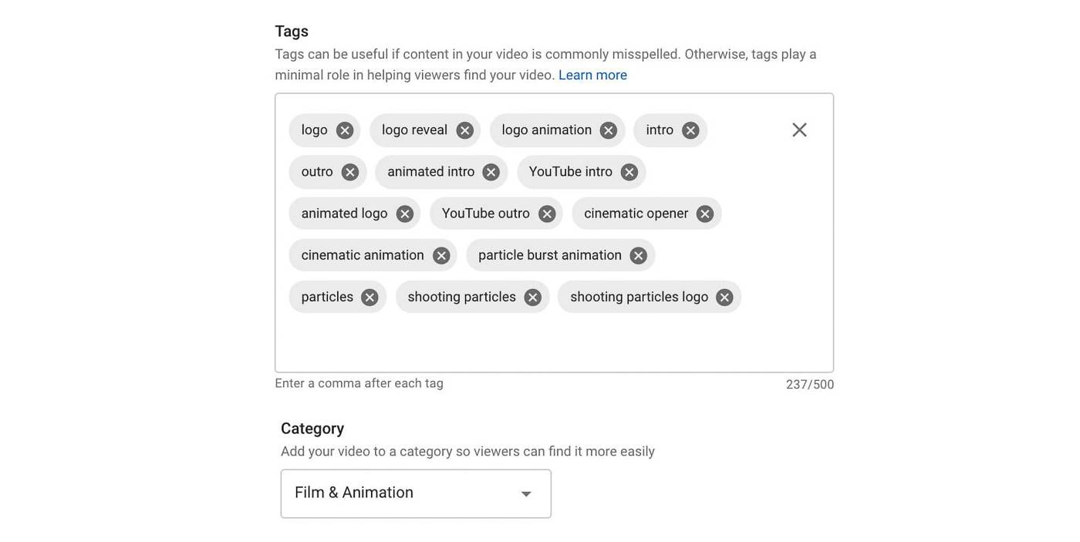Image resolution: width=1080 pixels, height=542 pixels.
Task: Remove the "cinematic animation" tag
Action: click(440, 254)
